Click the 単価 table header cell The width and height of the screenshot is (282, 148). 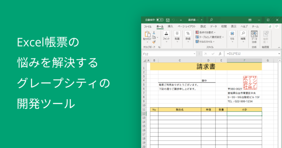(x=208, y=109)
